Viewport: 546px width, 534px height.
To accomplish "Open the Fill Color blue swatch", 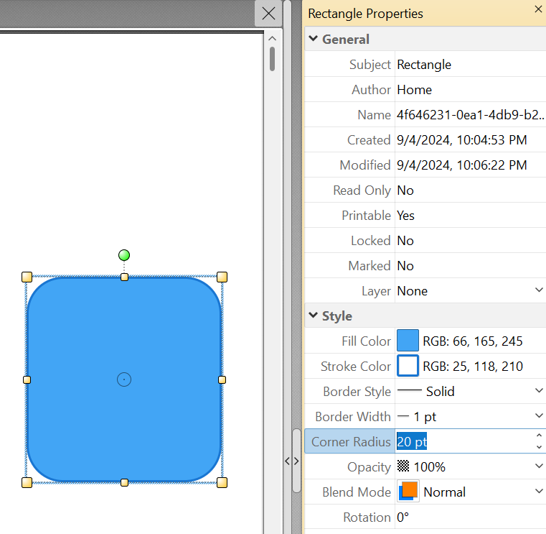I will [408, 341].
